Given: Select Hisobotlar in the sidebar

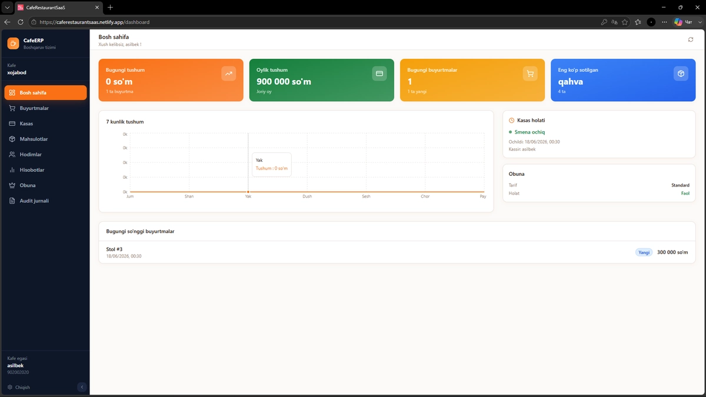Looking at the screenshot, I should tap(45, 170).
